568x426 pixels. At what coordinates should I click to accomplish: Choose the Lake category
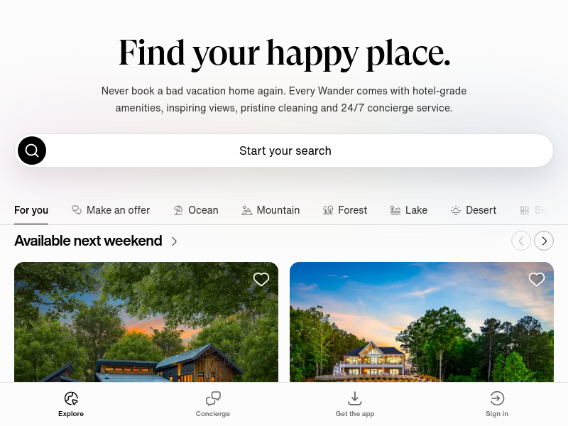tap(409, 210)
